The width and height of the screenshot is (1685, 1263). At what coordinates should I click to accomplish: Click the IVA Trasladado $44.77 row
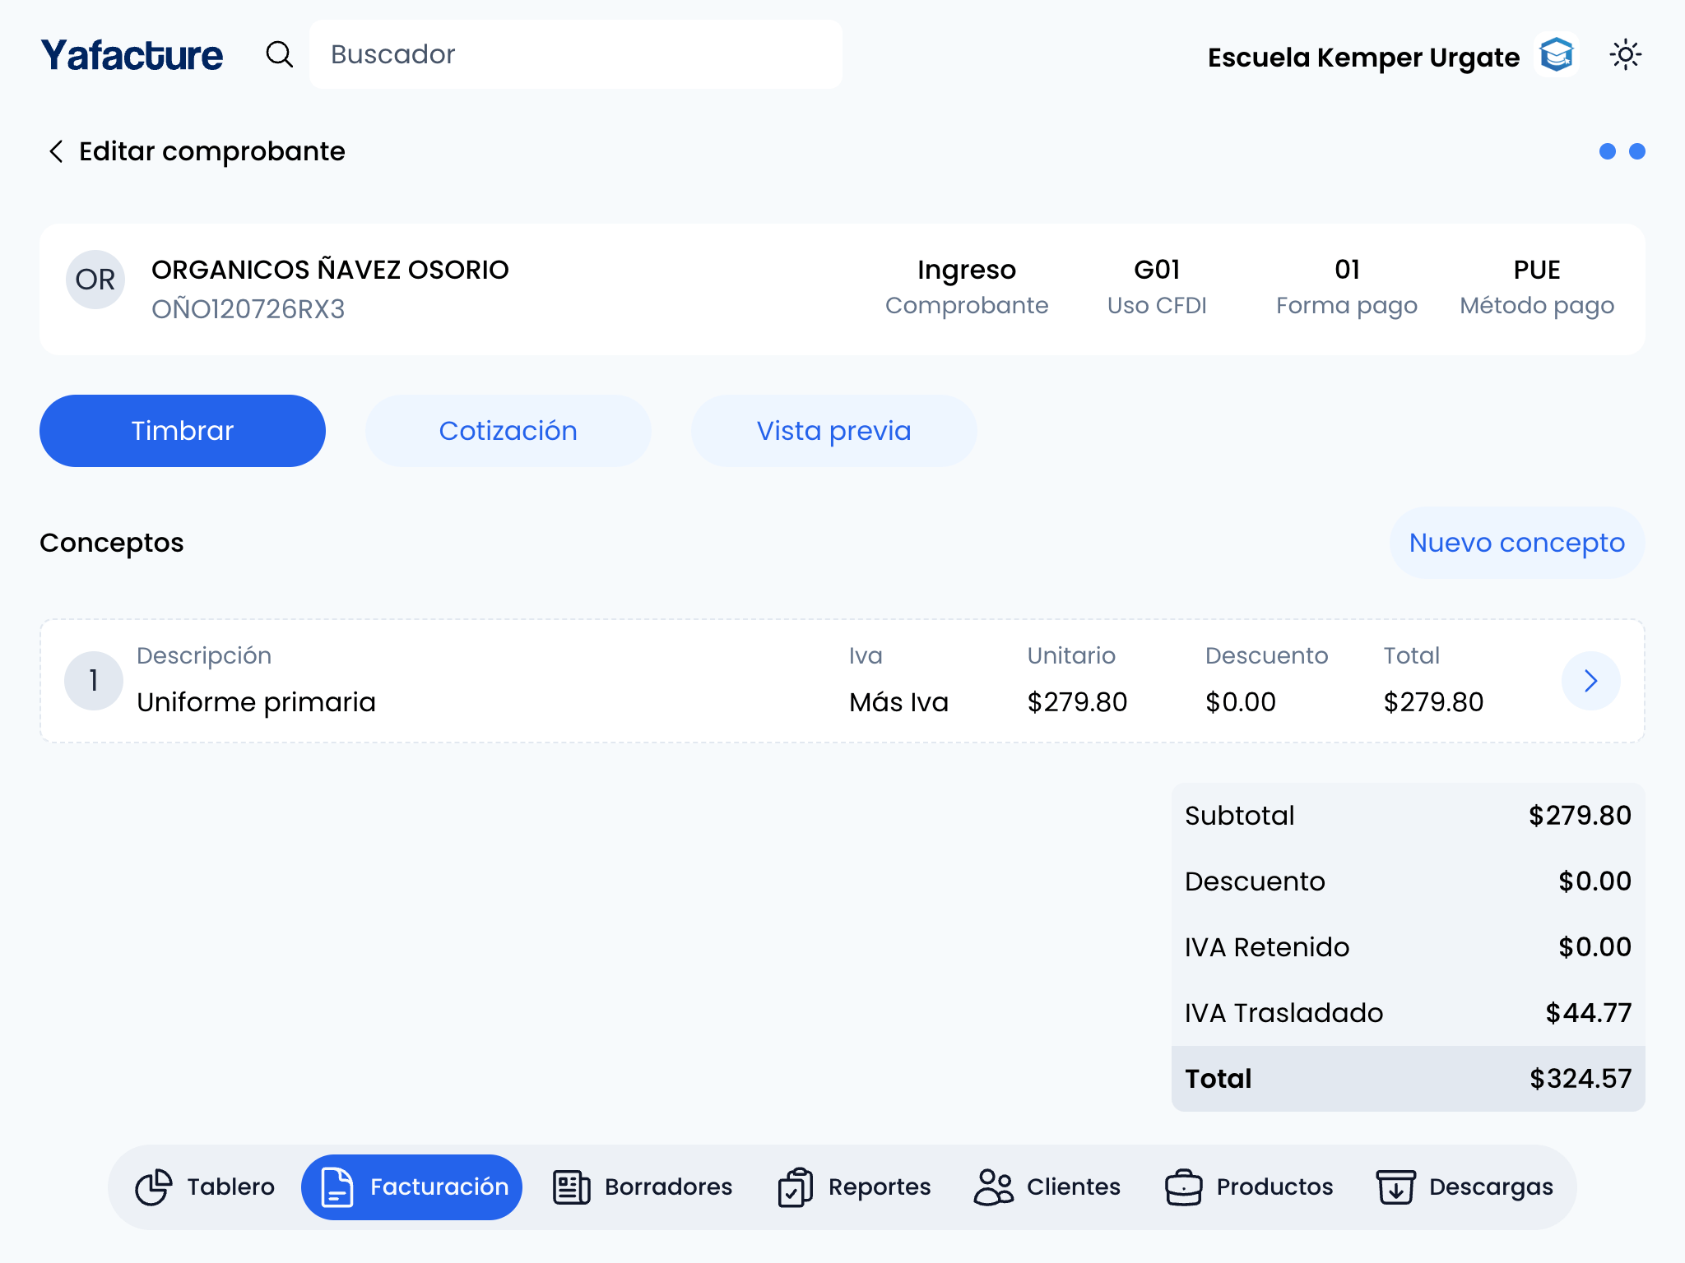1408,1013
